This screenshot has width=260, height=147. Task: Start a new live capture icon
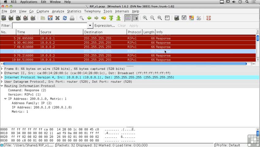[18, 18]
